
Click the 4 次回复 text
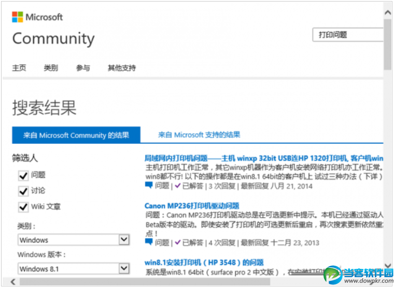[222, 242]
